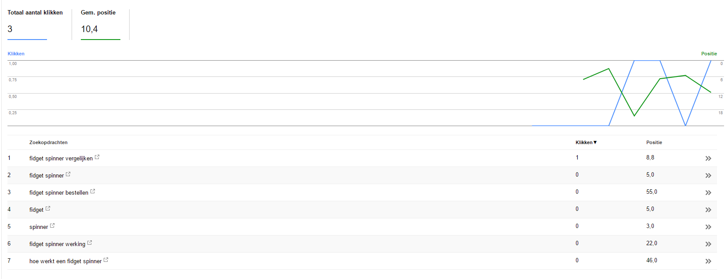Click the Zoekopdrachten column header
Screen dimensions: 728x279
click(48, 142)
